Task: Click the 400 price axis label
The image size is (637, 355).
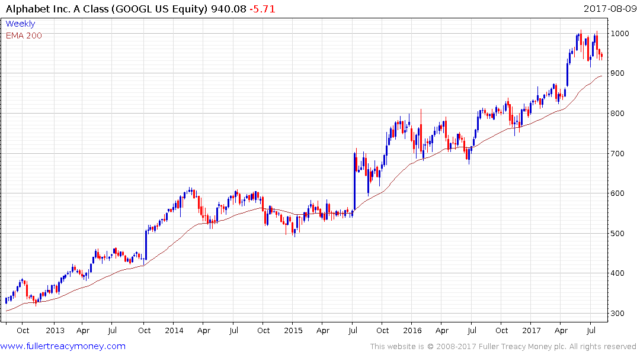Action: tap(617, 273)
